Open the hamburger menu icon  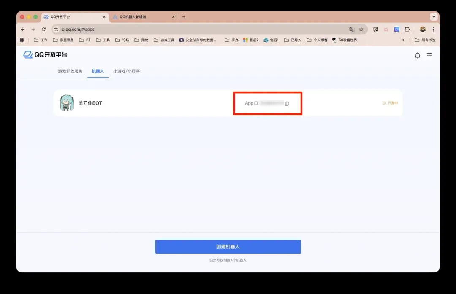coord(429,55)
